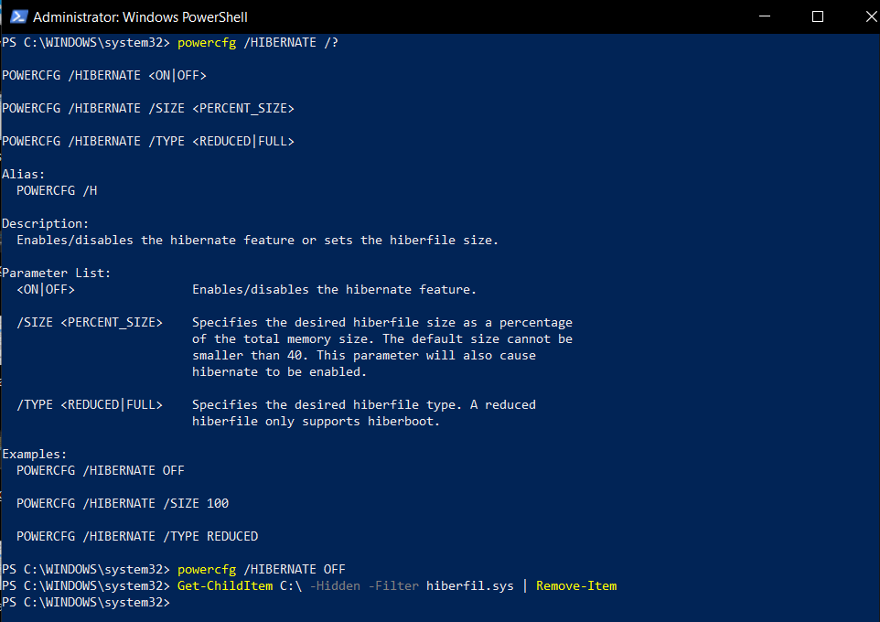Click the 'POWERCFG /HIBERNATE /TYPE <REDUCED|FULL>' syntax line
The width and height of the screenshot is (880, 622).
148,142
